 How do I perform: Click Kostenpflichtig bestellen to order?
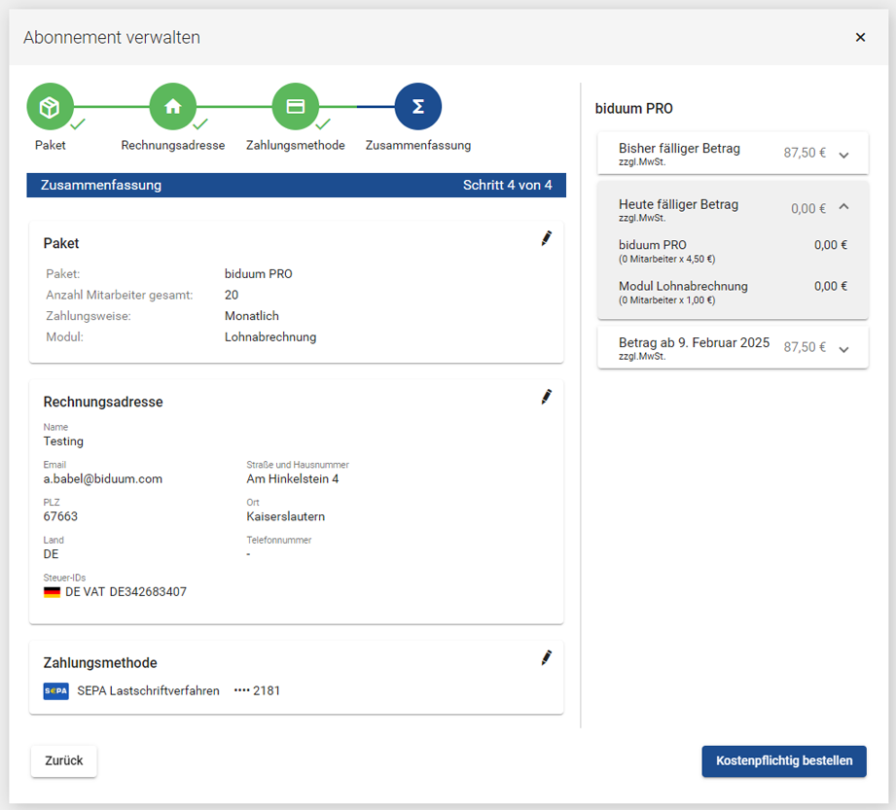point(783,761)
